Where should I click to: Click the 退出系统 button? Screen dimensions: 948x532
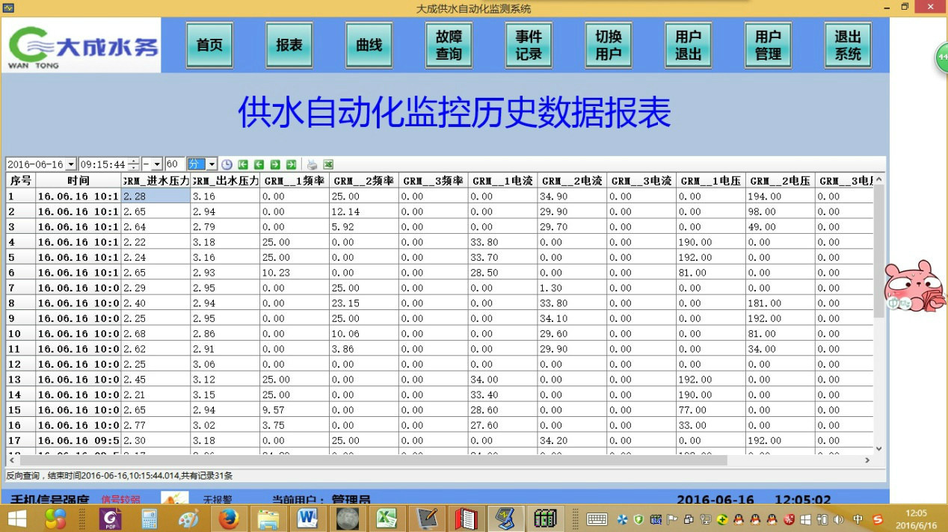pyautogui.click(x=848, y=46)
